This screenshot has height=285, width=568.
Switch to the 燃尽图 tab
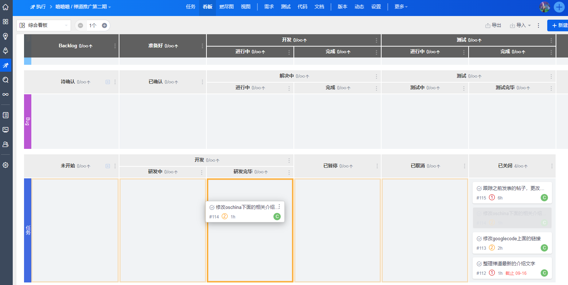226,7
